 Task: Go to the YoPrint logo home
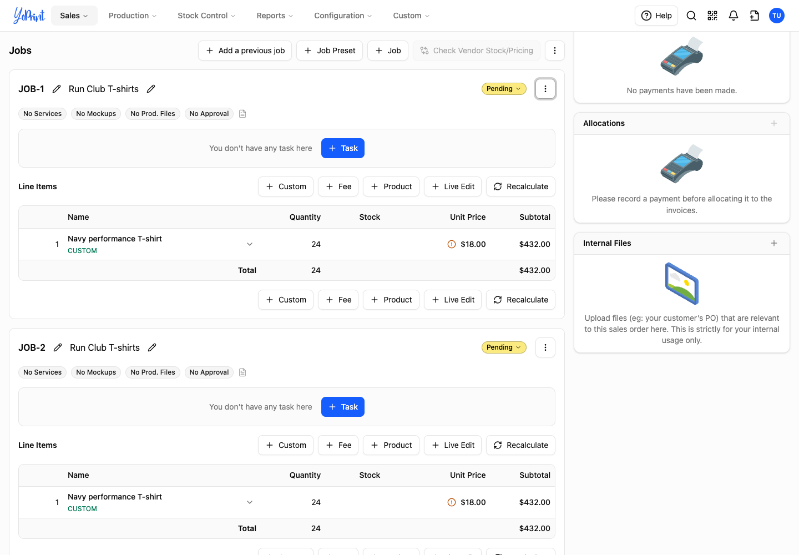pos(29,16)
